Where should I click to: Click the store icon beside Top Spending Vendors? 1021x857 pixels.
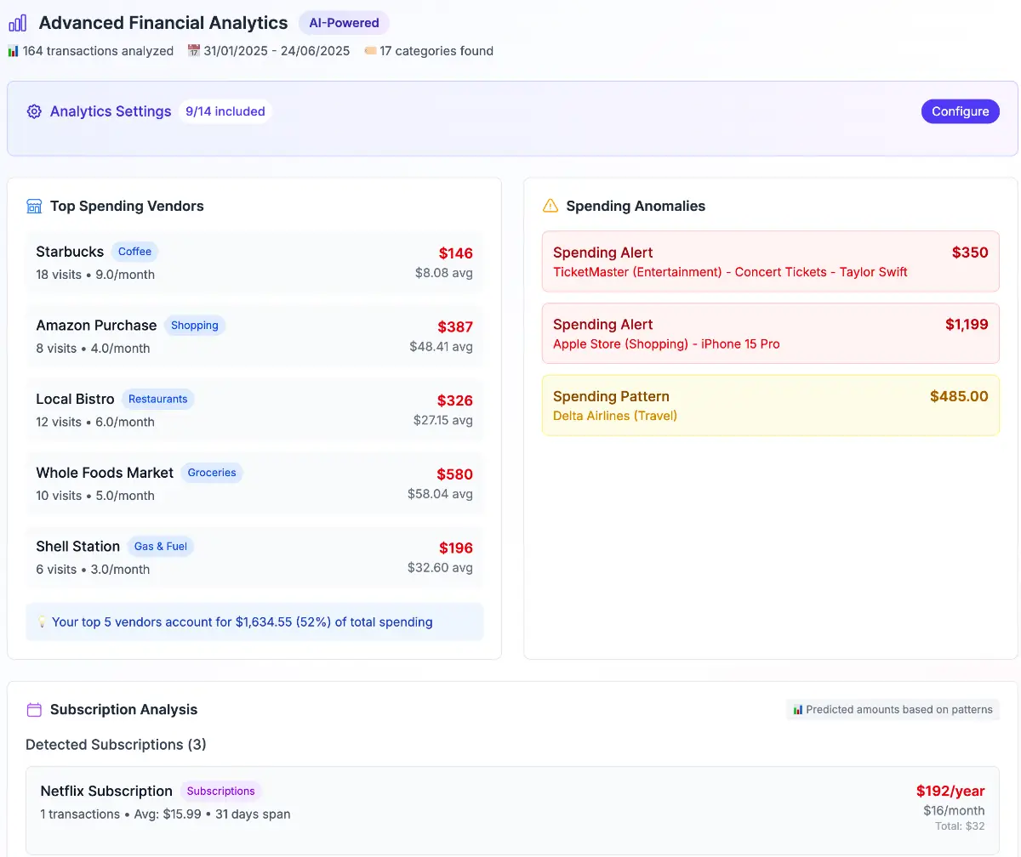click(34, 206)
